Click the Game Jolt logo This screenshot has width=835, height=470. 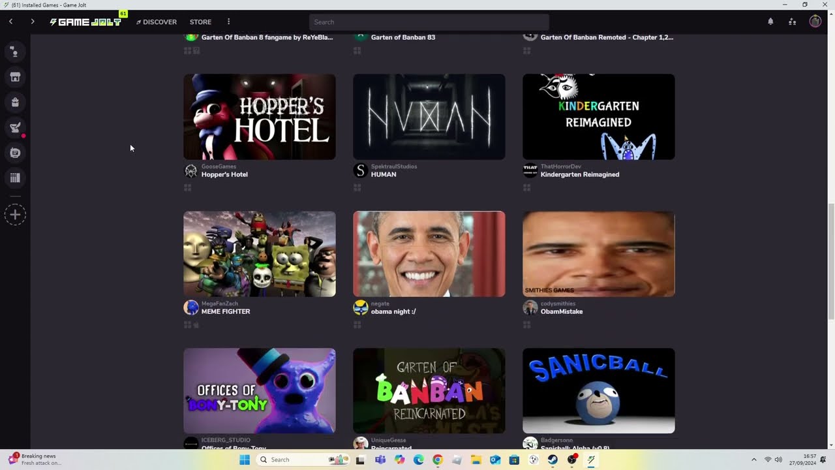tap(85, 22)
